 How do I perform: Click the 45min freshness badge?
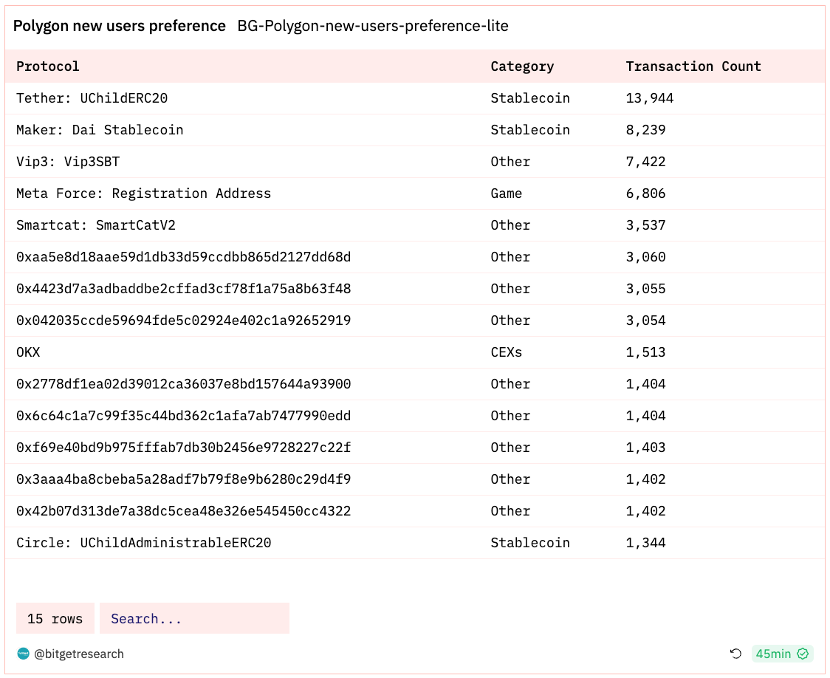(773, 654)
